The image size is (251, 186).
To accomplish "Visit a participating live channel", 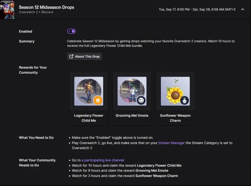I will click(x=103, y=160).
